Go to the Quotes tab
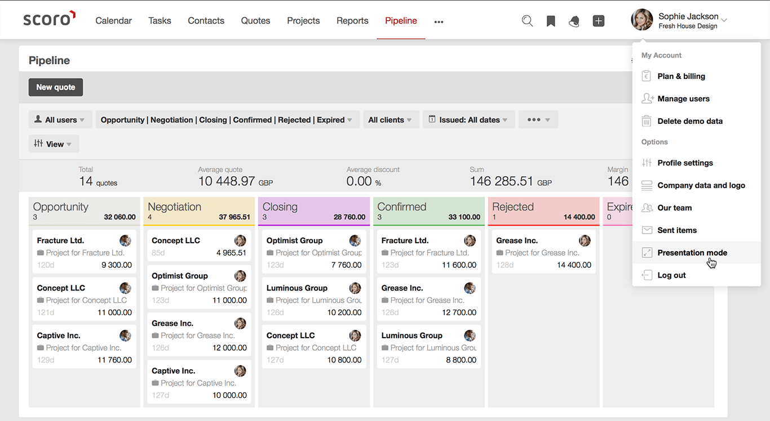770x421 pixels. pyautogui.click(x=255, y=21)
